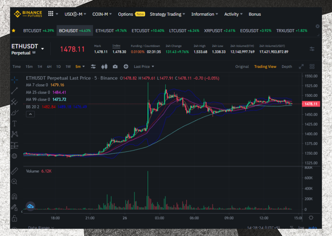The width and height of the screenshot is (332, 236).
Task: Expand the Strategy Trading menu
Action: click(167, 14)
